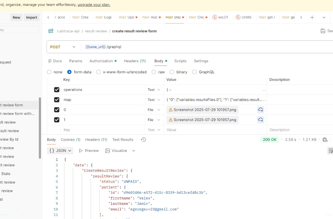Select the raw body type radio
333x219 pixels.
click(x=154, y=72)
